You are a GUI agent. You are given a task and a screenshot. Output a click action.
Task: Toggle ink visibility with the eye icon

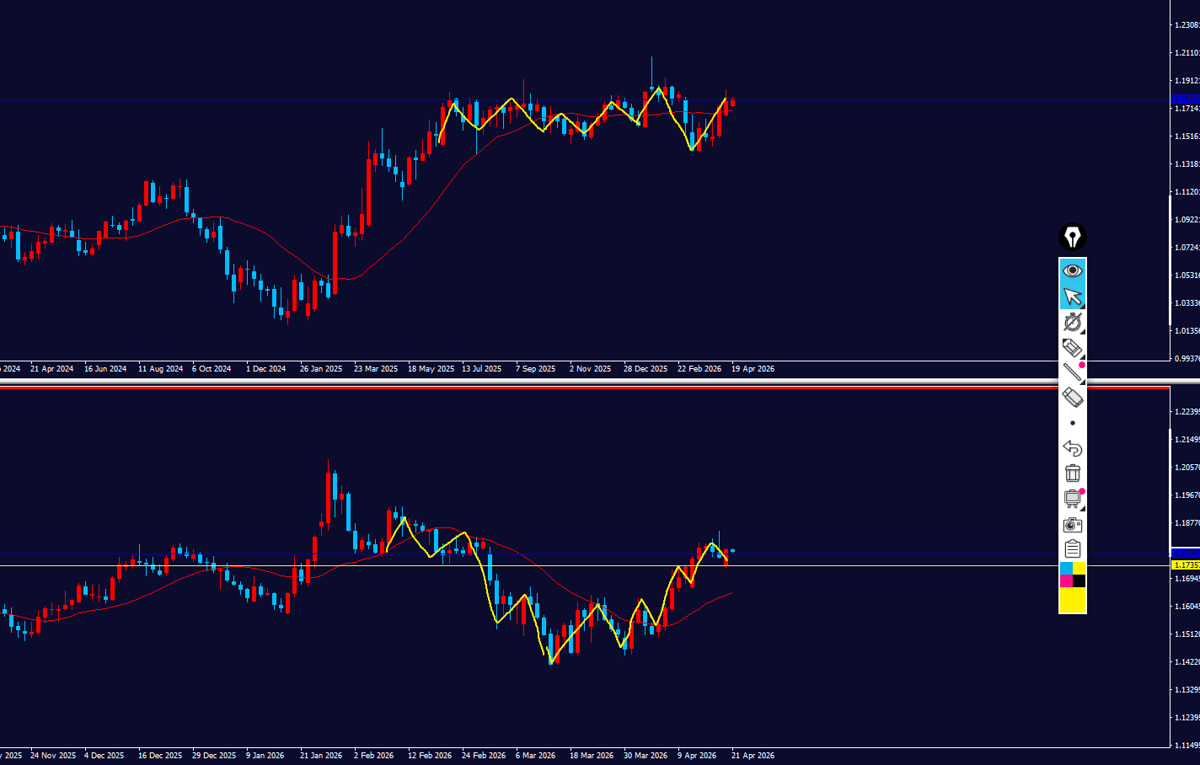pos(1072,270)
